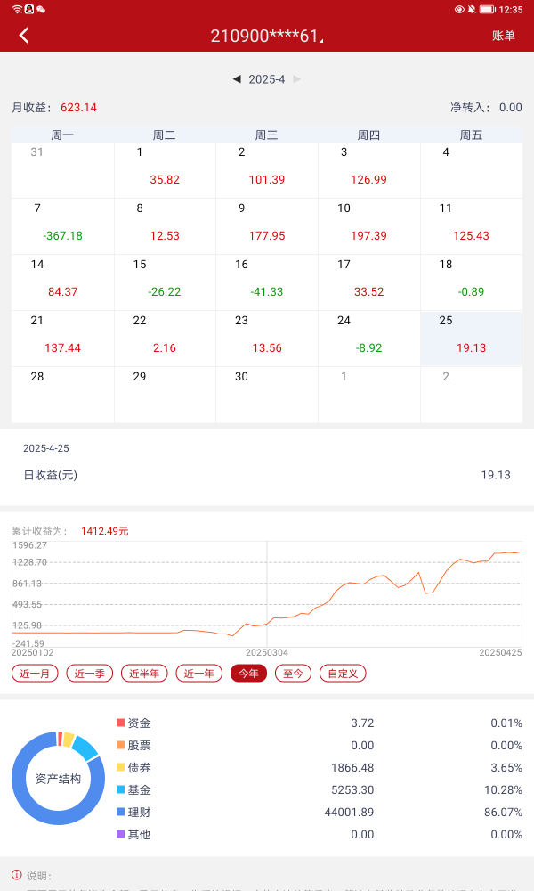Tap the Wi-Fi status bar icon
The height and width of the screenshot is (891, 534).
[17, 9]
